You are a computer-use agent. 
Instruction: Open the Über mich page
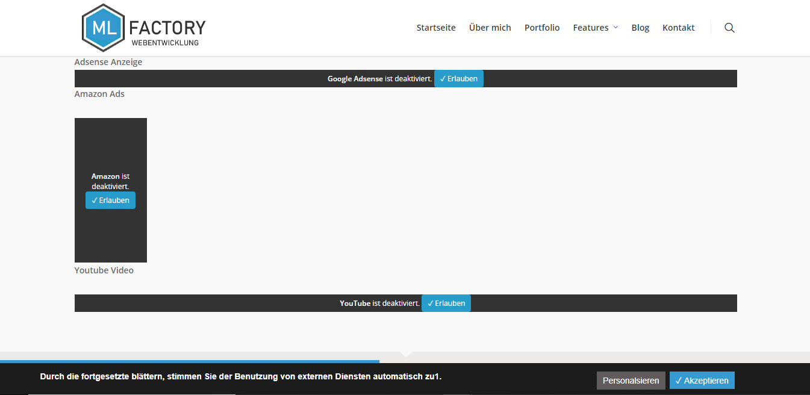coord(490,28)
